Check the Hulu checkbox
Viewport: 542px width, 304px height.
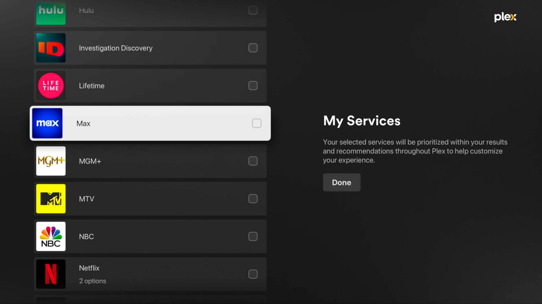pyautogui.click(x=253, y=10)
